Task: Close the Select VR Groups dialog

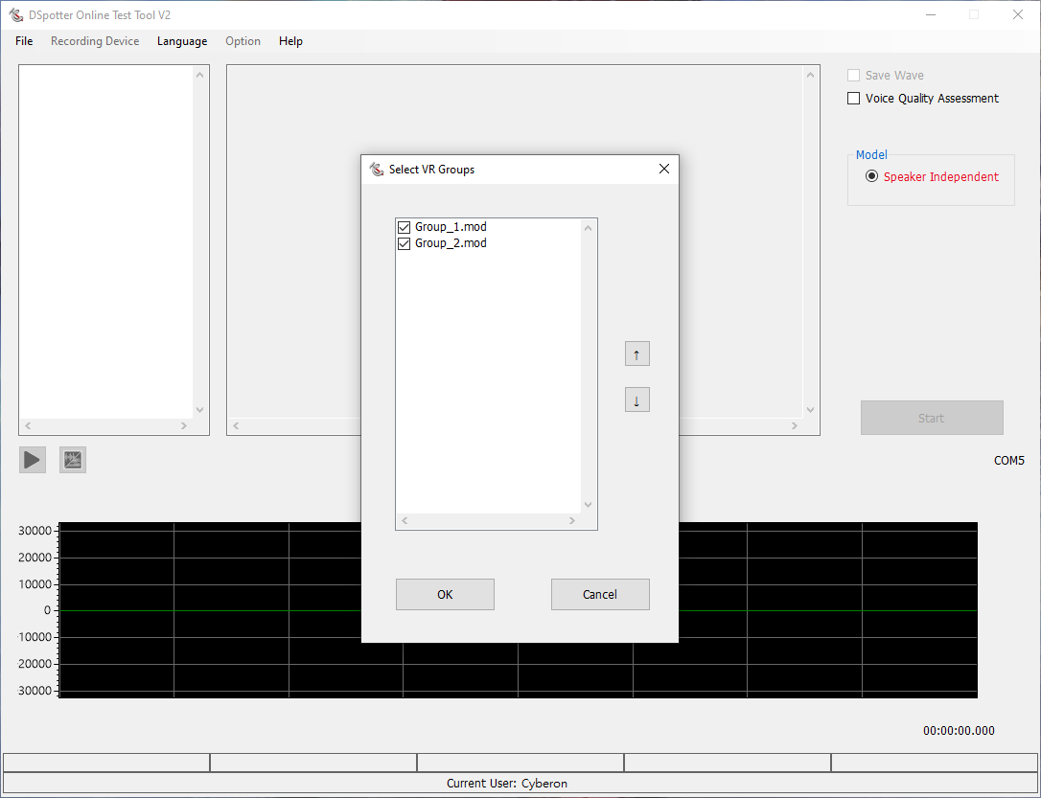Action: click(664, 170)
